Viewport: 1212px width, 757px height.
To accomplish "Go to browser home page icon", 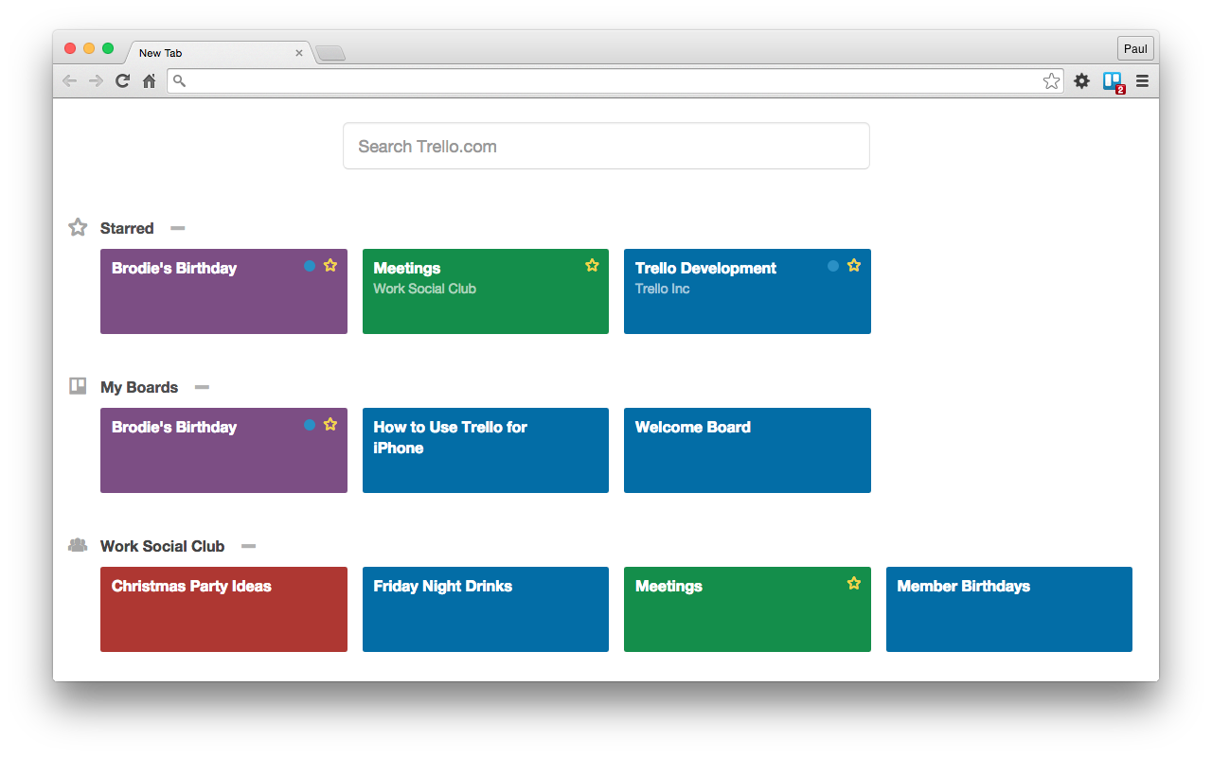I will [149, 81].
